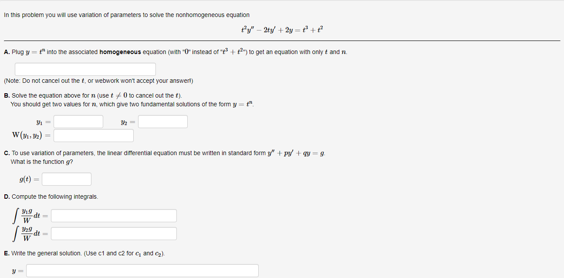Click the general solution y input box
The height and width of the screenshot is (278, 564).
[x=142, y=270]
